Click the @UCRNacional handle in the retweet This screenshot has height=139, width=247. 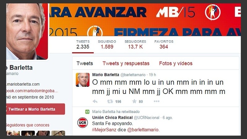[146, 118]
